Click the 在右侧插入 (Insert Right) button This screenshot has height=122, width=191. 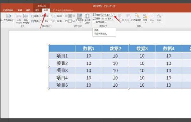(9, 18)
